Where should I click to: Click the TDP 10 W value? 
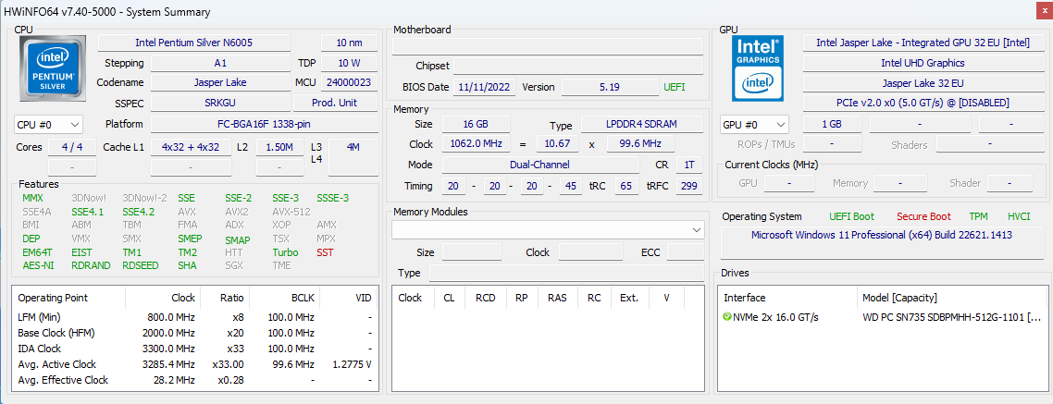click(349, 63)
